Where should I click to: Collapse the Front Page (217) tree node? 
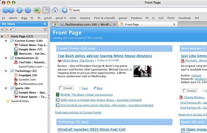click(2, 37)
